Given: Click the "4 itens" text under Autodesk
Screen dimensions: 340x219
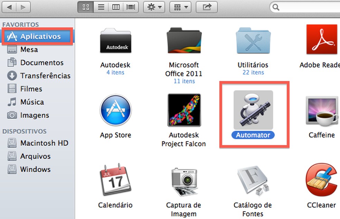Looking at the screenshot, I should [115, 72].
